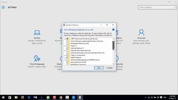
Task: Launch Google Chrome from the taskbar
Action: tap(61, 97)
